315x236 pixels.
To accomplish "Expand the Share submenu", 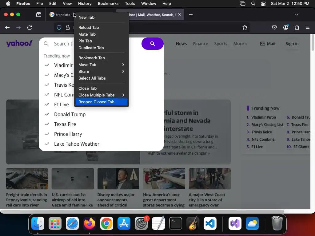I will (102, 71).
